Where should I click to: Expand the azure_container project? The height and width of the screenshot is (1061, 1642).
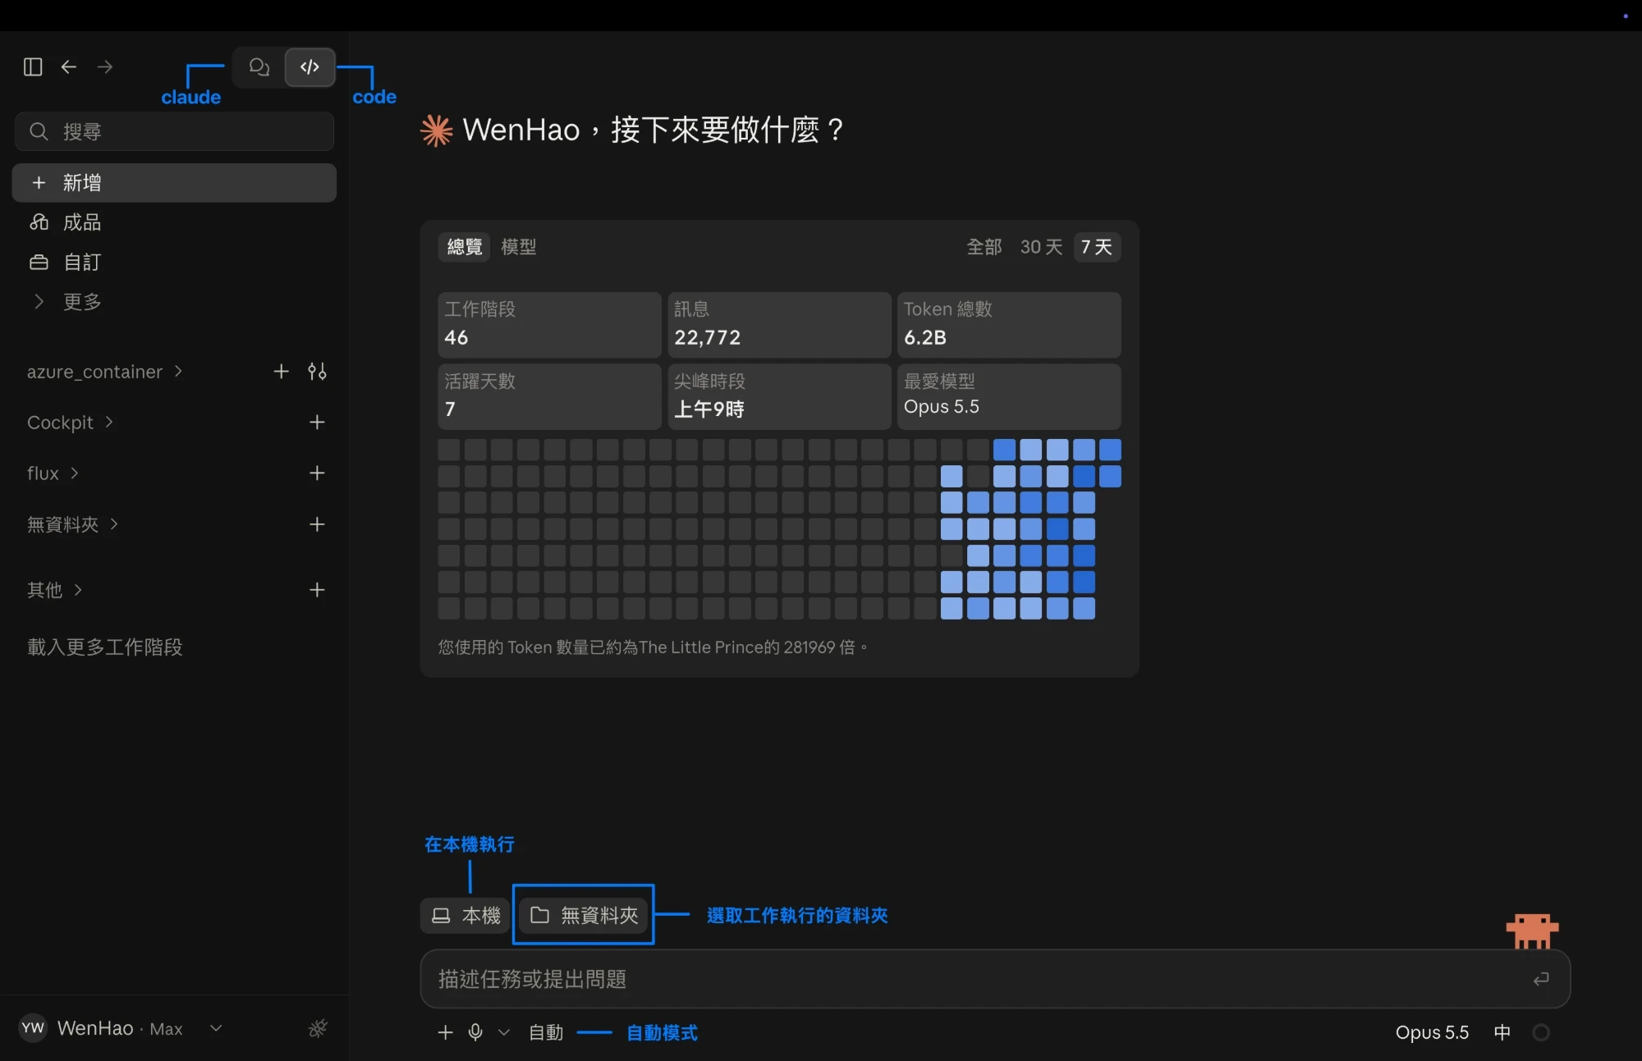(104, 372)
